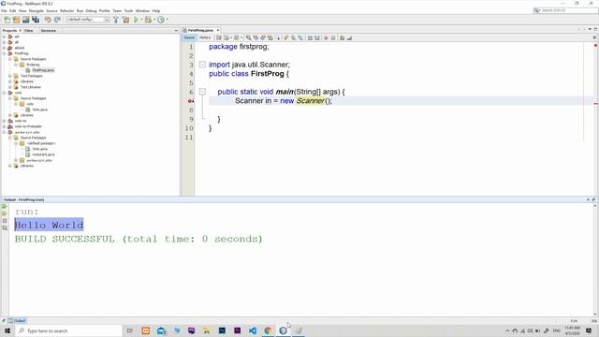Switch to the Files tab
The height and width of the screenshot is (337, 599).
click(x=29, y=31)
